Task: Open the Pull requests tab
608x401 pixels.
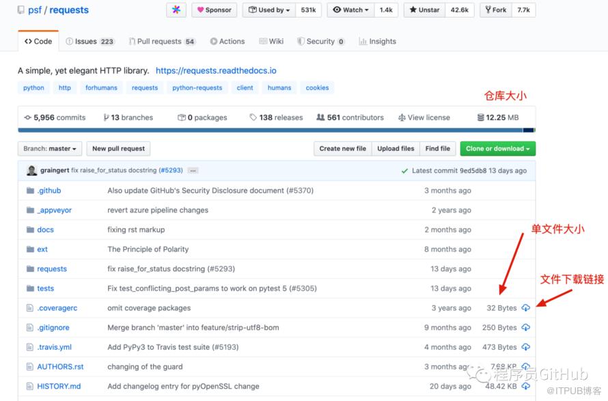Action: coord(162,41)
